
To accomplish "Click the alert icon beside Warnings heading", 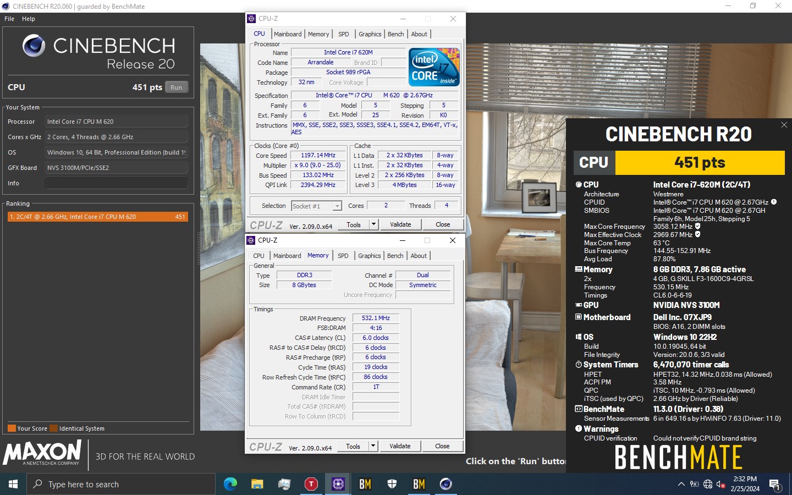I will [579, 428].
